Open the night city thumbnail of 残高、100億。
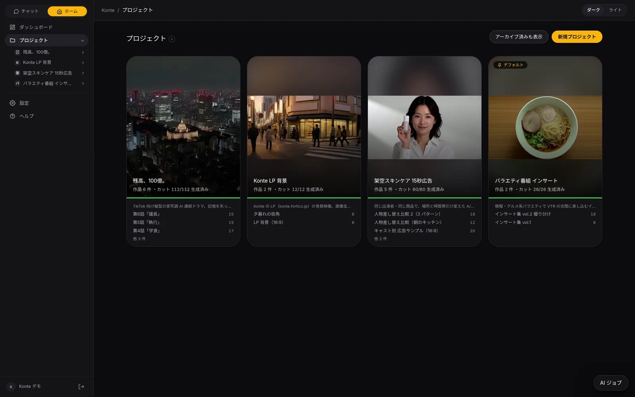 [x=183, y=127]
